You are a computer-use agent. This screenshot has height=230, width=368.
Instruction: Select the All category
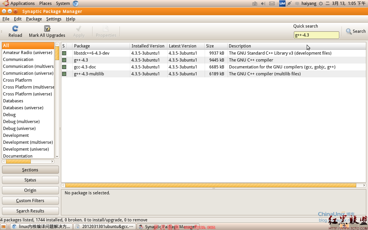[x=28, y=46]
